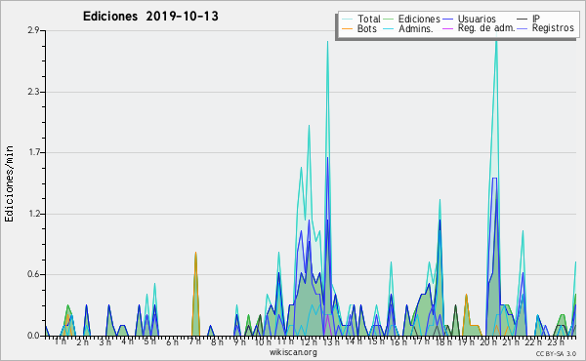Click the chart title 'Ediciones 2019-10-13'

(x=150, y=17)
